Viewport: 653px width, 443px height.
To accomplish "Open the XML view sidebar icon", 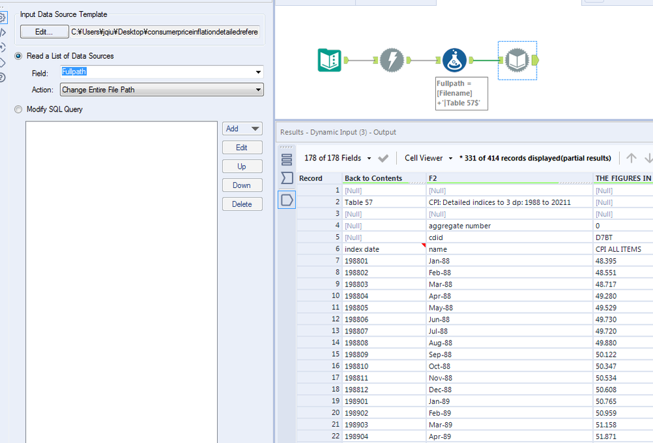I will 3,33.
